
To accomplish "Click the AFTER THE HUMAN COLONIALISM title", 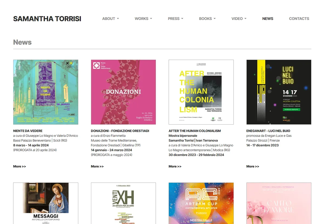I will (195, 131).
